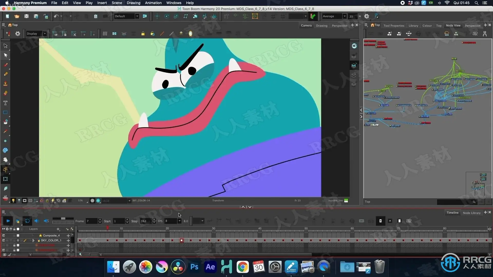Switch to the Library tab
The height and width of the screenshot is (277, 493).
coord(413,26)
